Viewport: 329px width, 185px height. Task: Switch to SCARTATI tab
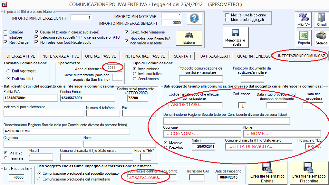pos(182,56)
